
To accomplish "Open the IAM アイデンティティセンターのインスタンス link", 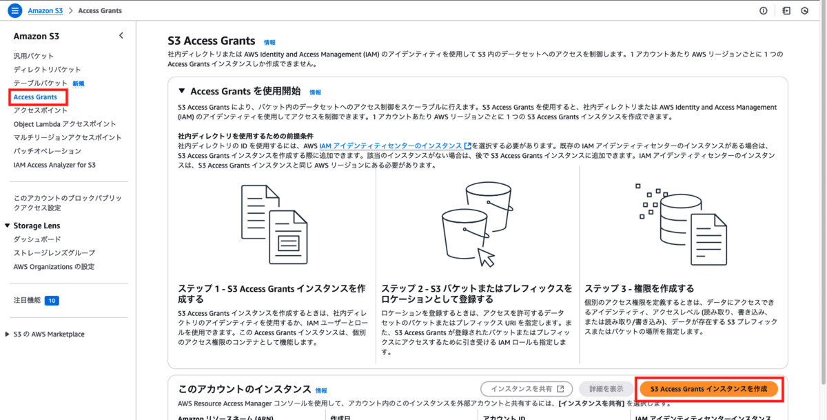I will click(395, 146).
